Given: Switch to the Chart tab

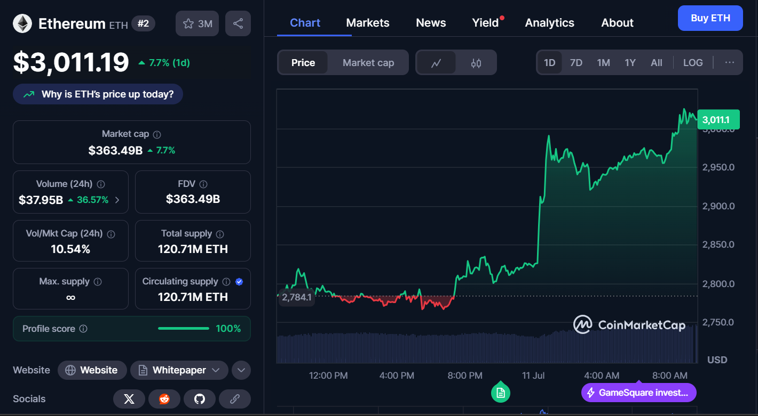Looking at the screenshot, I should point(305,23).
